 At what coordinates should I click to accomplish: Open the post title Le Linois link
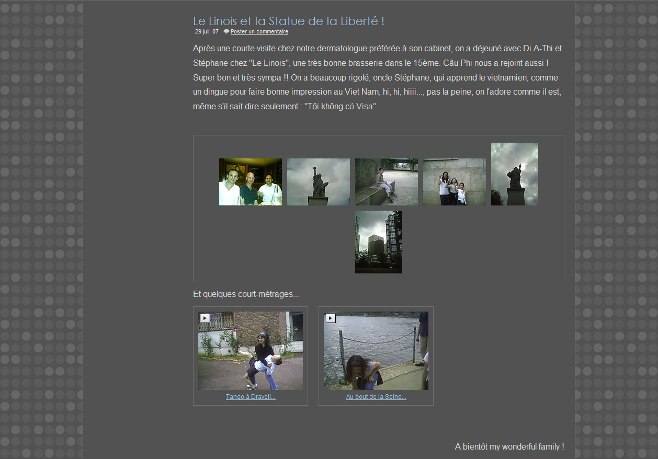tap(289, 21)
